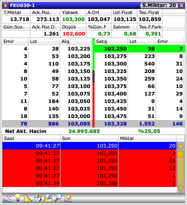Select highlighted best ask price 103,250
Viewport: 187px width, 205px height.
click(x=115, y=48)
